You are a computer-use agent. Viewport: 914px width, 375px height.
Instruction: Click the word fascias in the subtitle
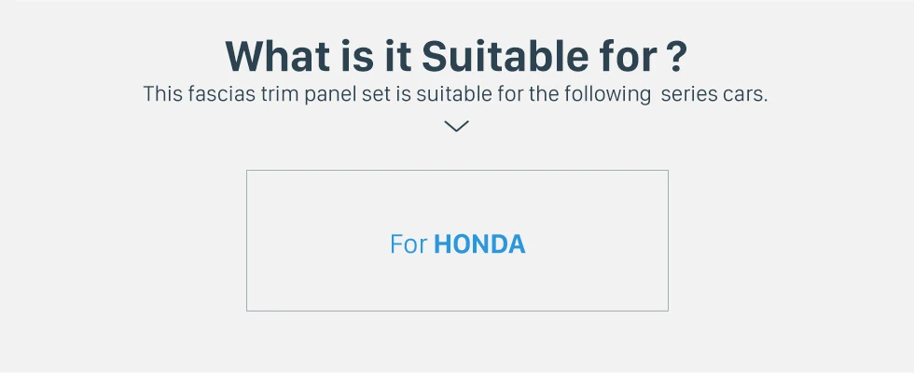[x=221, y=94]
